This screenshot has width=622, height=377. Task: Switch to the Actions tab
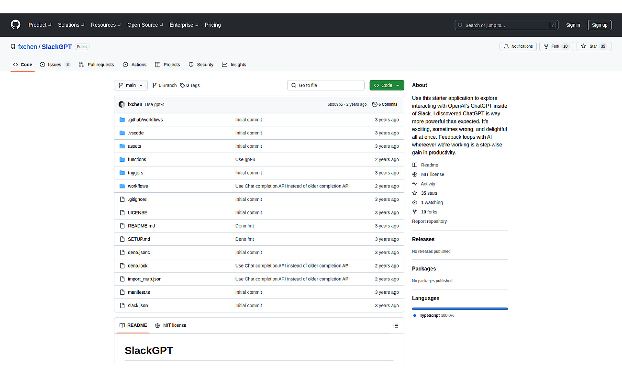click(134, 65)
